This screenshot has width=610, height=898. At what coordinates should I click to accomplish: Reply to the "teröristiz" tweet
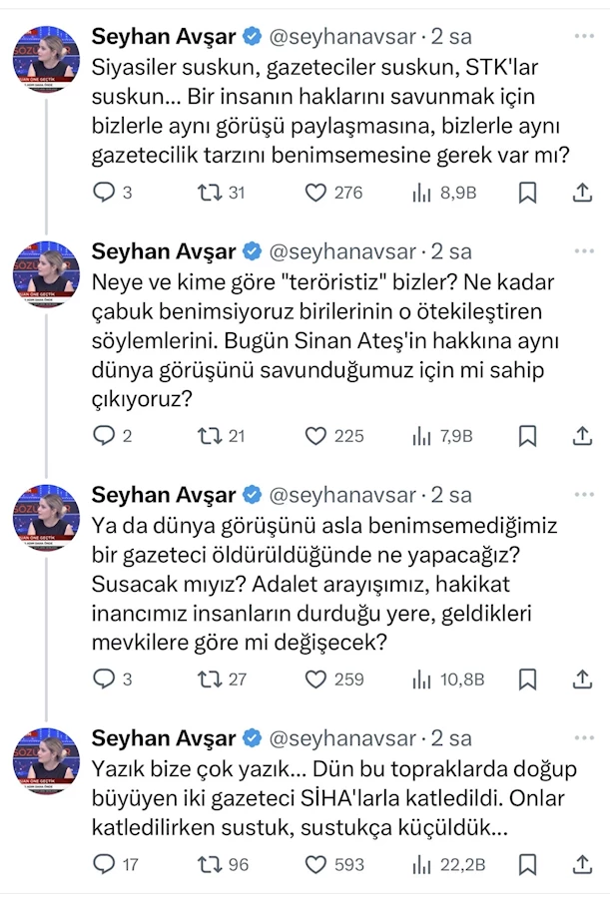pyautogui.click(x=105, y=436)
